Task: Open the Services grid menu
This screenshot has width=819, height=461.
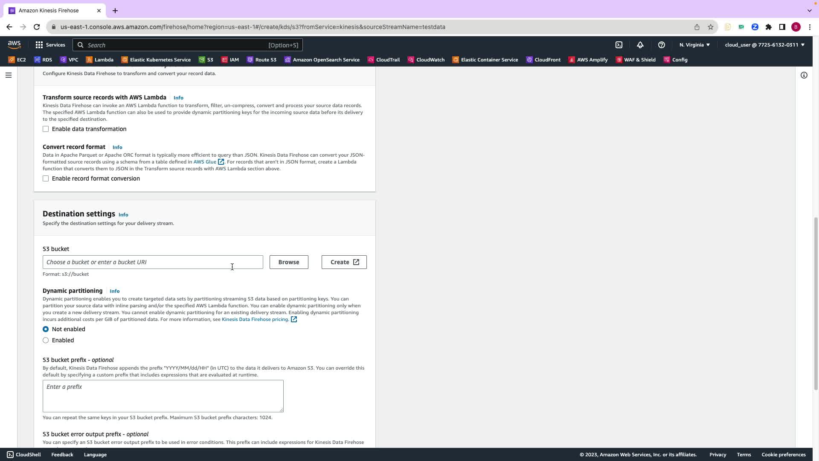Action: (50, 45)
